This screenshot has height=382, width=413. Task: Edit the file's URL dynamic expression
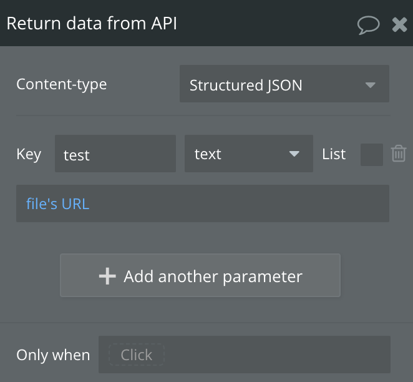tap(57, 204)
